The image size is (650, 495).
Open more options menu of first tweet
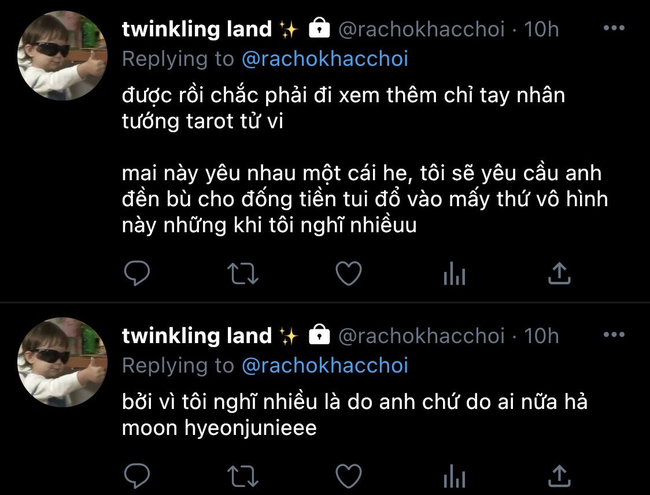614,28
